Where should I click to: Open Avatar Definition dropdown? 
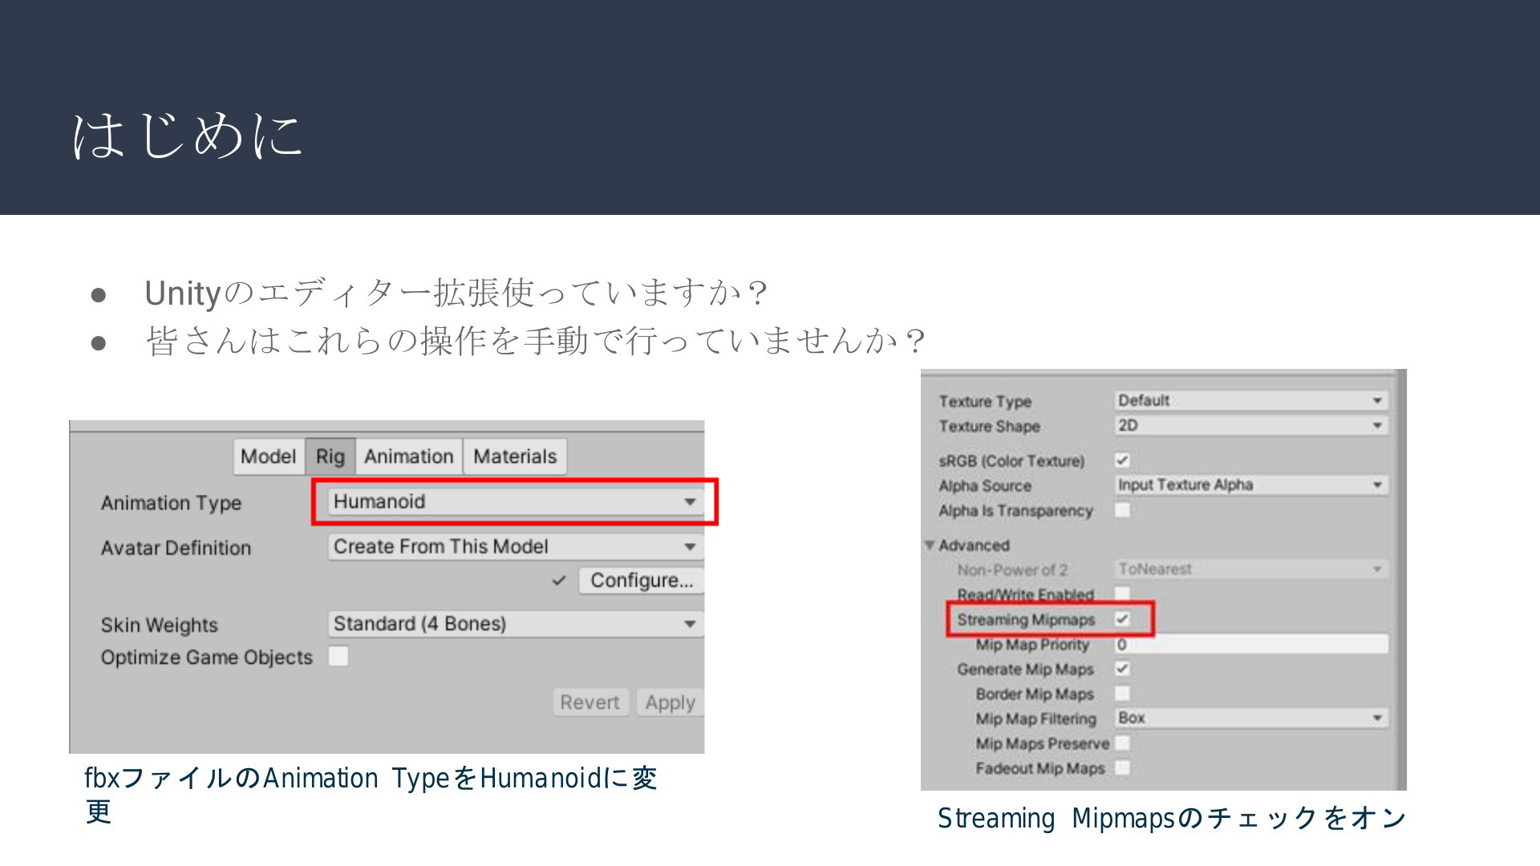(515, 547)
